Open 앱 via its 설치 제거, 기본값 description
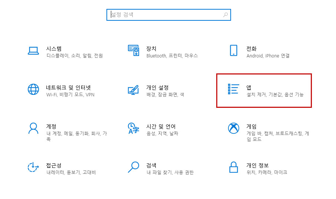Image resolution: width=336 pixels, height=199 pixels. tap(275, 94)
